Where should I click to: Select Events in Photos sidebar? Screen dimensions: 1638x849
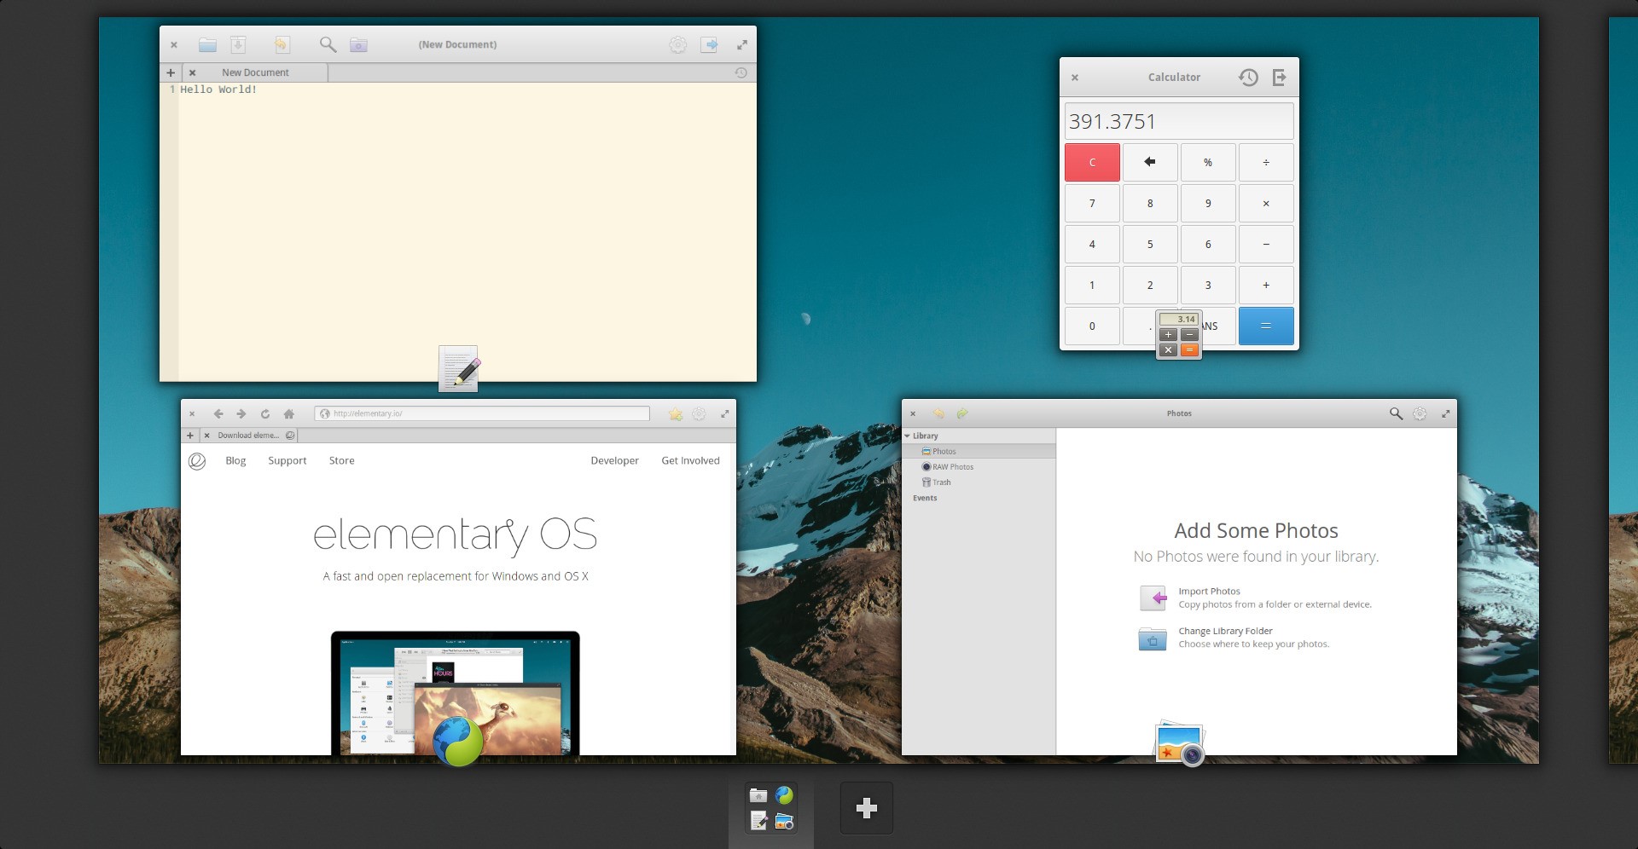925,499
